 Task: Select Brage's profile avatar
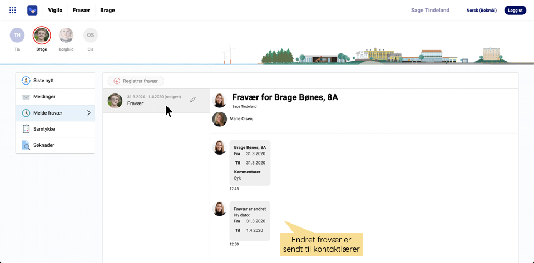[x=42, y=36]
